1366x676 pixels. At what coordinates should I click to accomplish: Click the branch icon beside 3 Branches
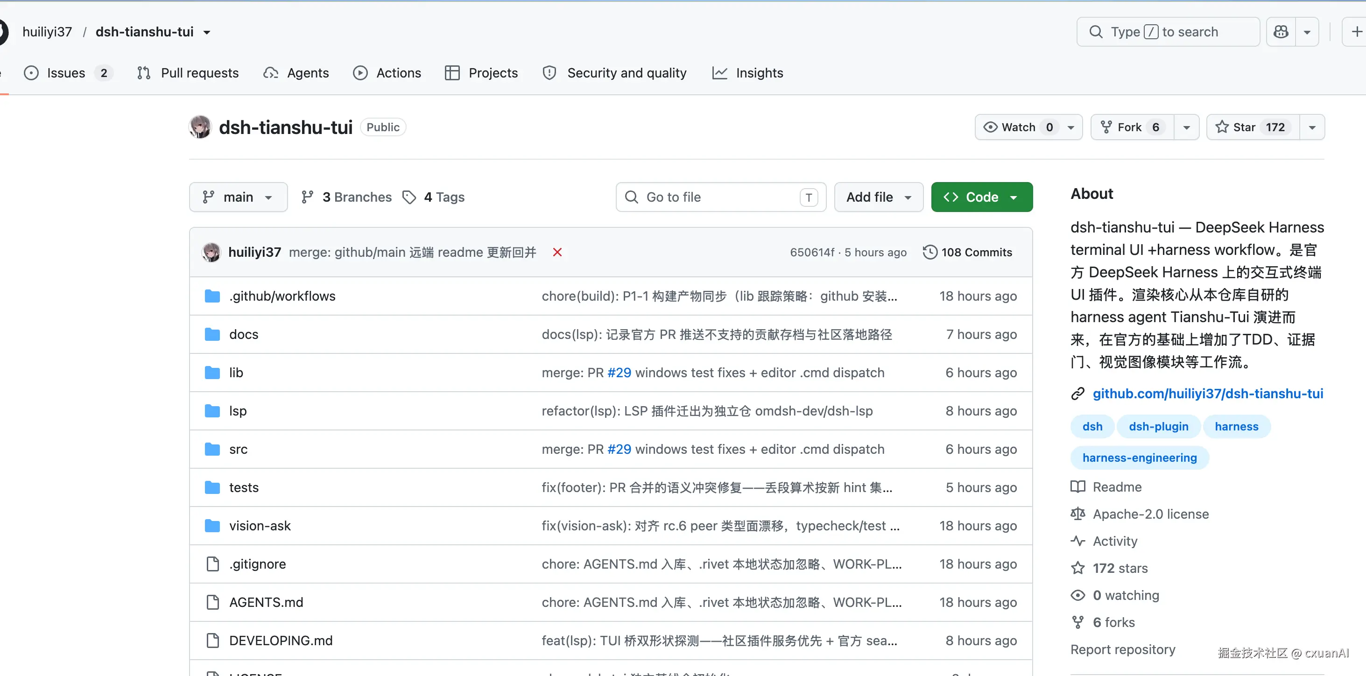click(307, 197)
